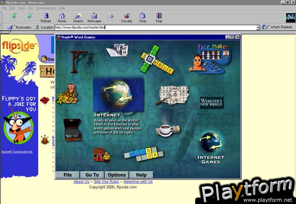Open the Hoyle Options menu

[x=117, y=175]
